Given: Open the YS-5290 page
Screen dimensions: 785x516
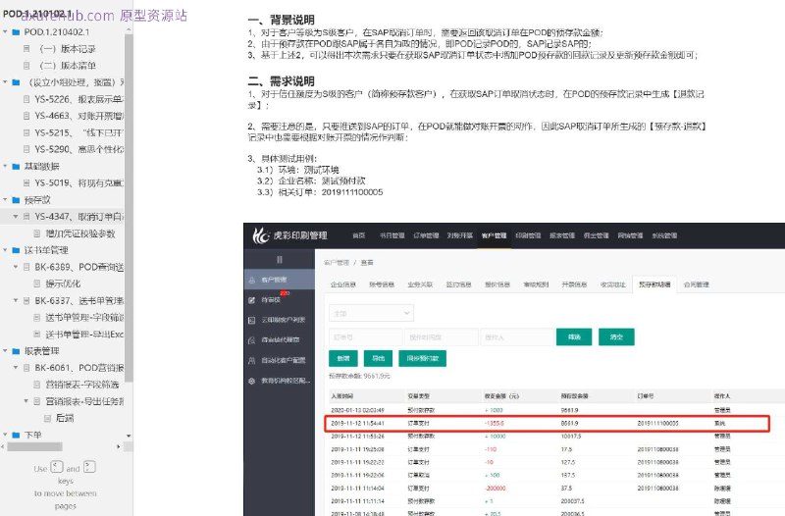Looking at the screenshot, I should [79, 149].
